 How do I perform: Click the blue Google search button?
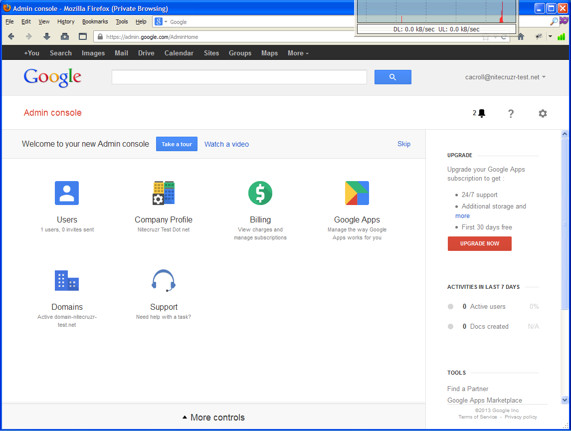392,77
